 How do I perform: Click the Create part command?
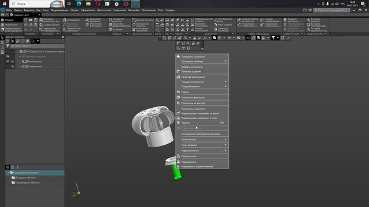pos(50,25)
